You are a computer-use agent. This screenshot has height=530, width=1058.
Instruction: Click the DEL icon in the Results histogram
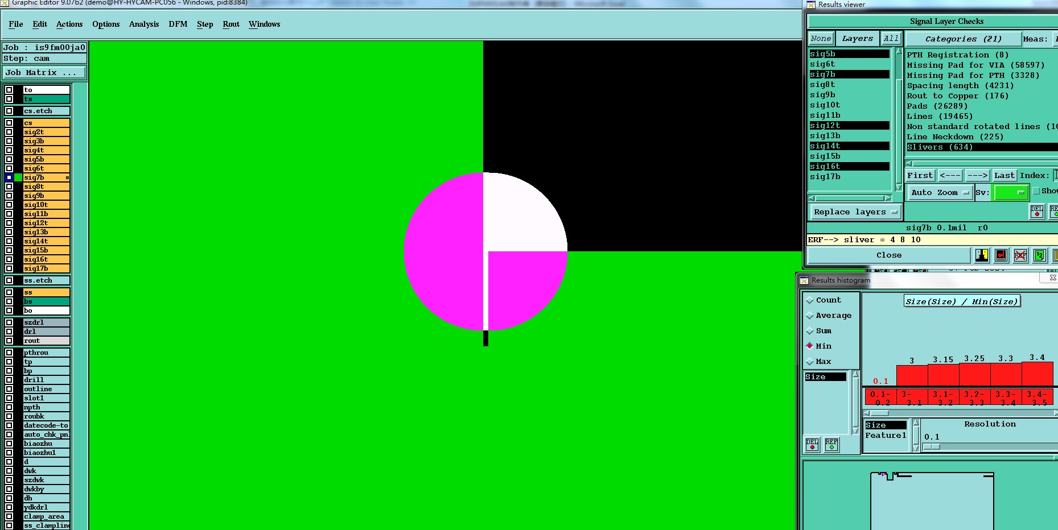click(x=812, y=444)
